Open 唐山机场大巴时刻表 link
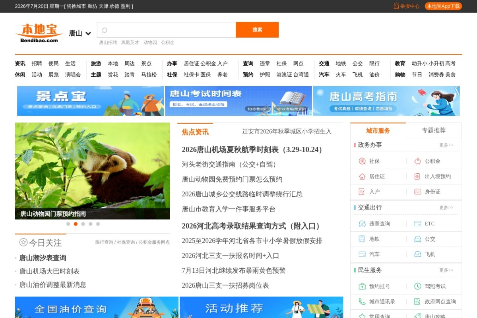This screenshot has width=477, height=318. [x=50, y=271]
